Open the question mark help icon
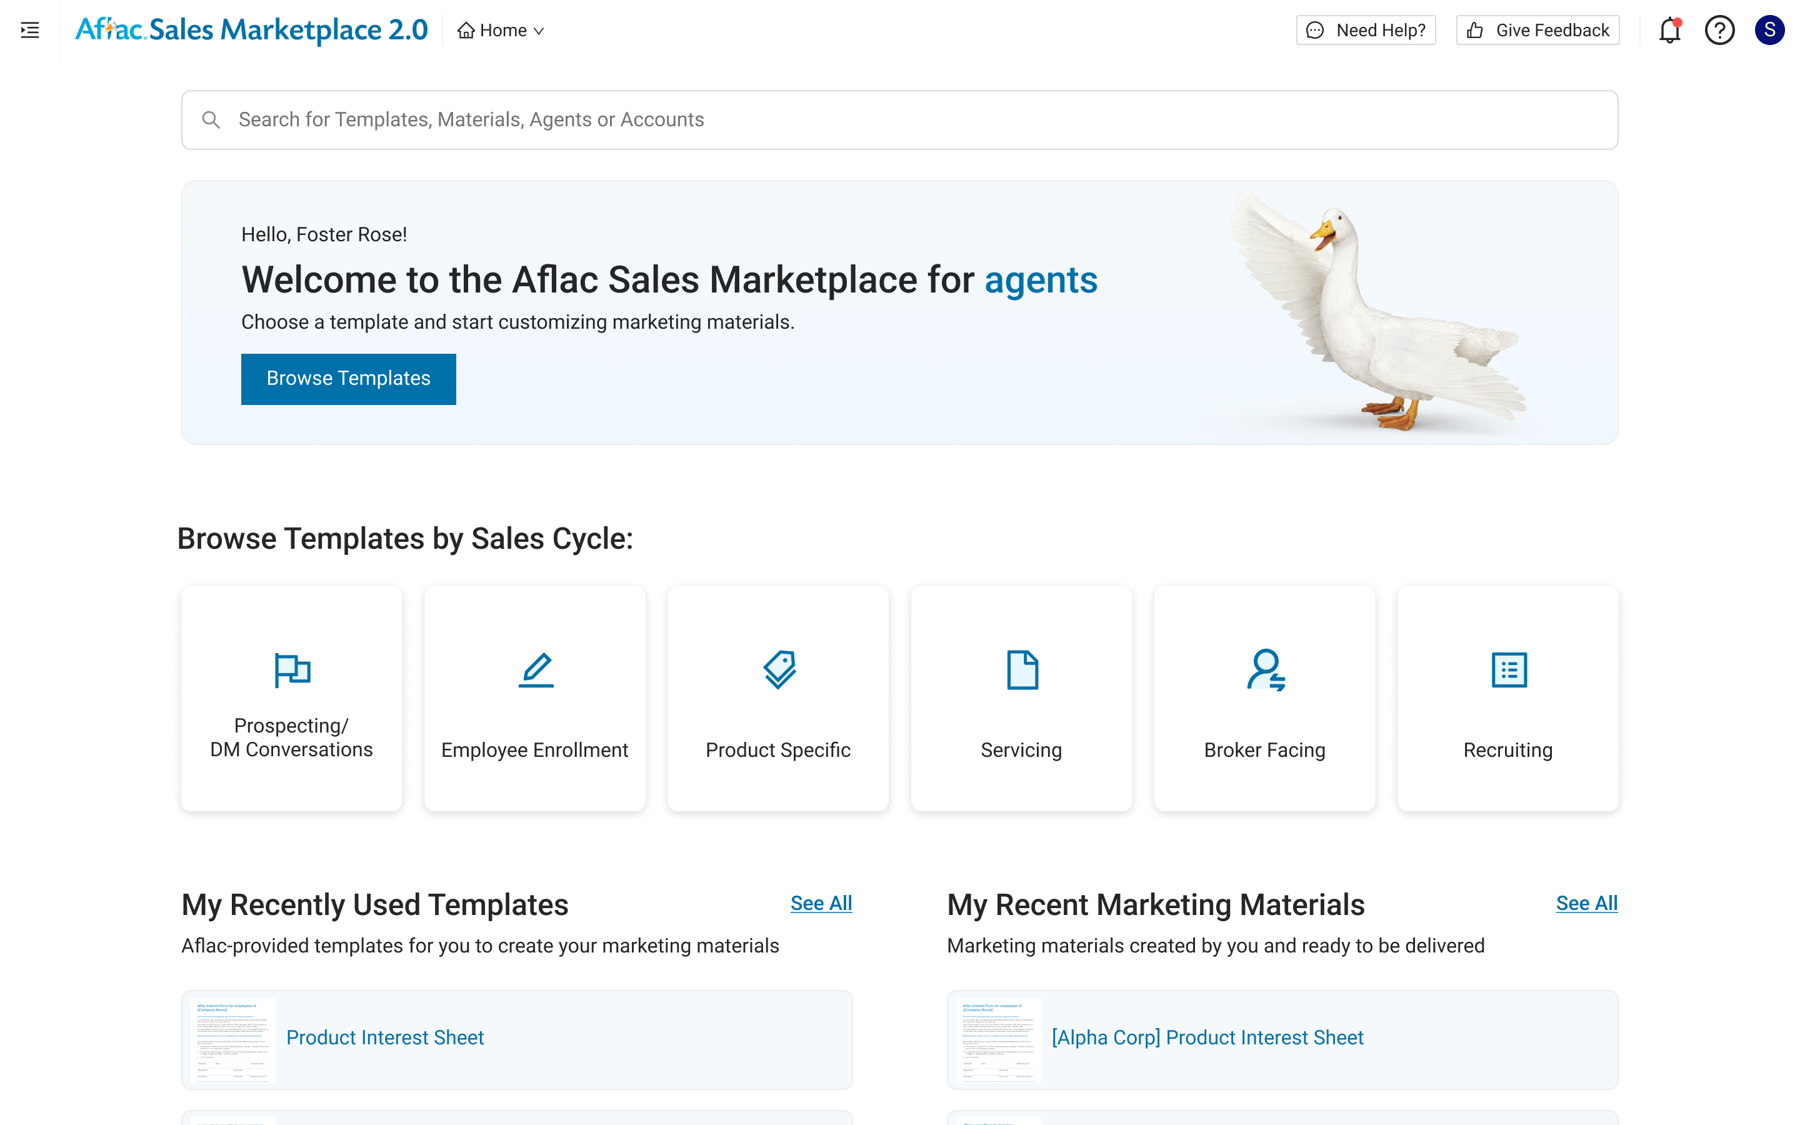This screenshot has width=1800, height=1125. tap(1719, 31)
